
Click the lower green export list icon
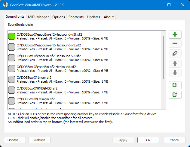coord(175,95)
